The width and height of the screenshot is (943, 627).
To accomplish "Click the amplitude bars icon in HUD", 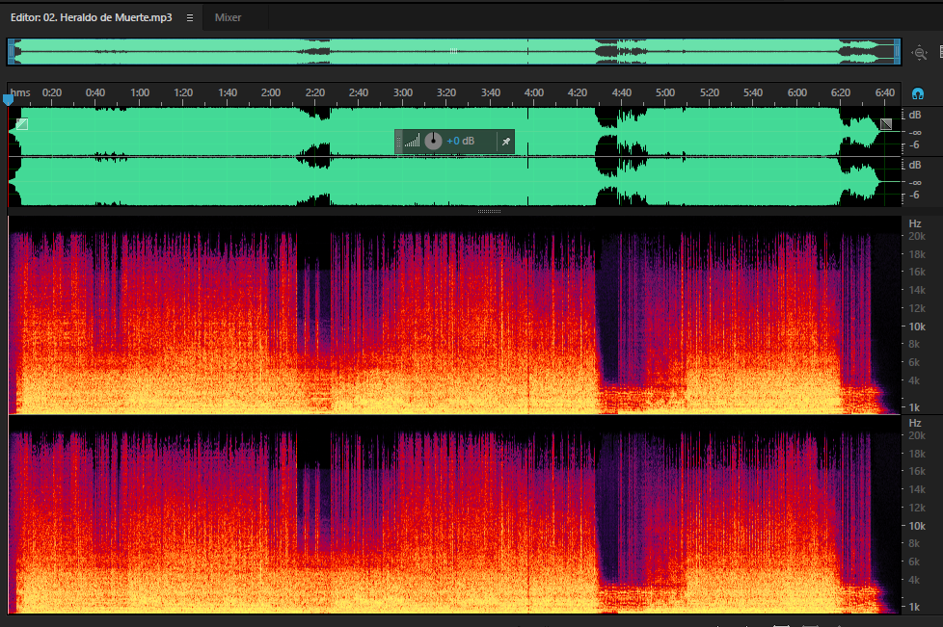I will coord(412,142).
